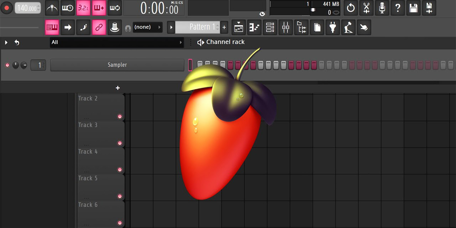Mute the Sampler channel LED
Screen dimensions: 456x228
click(x=7, y=65)
